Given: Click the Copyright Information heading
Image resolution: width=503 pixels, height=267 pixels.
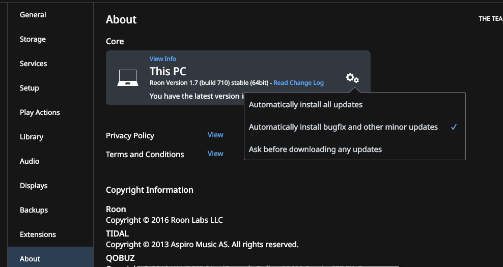Looking at the screenshot, I should [x=150, y=190].
